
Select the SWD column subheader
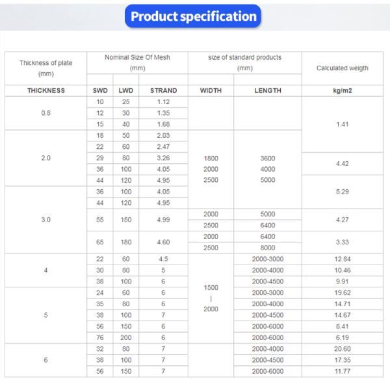[99, 91]
